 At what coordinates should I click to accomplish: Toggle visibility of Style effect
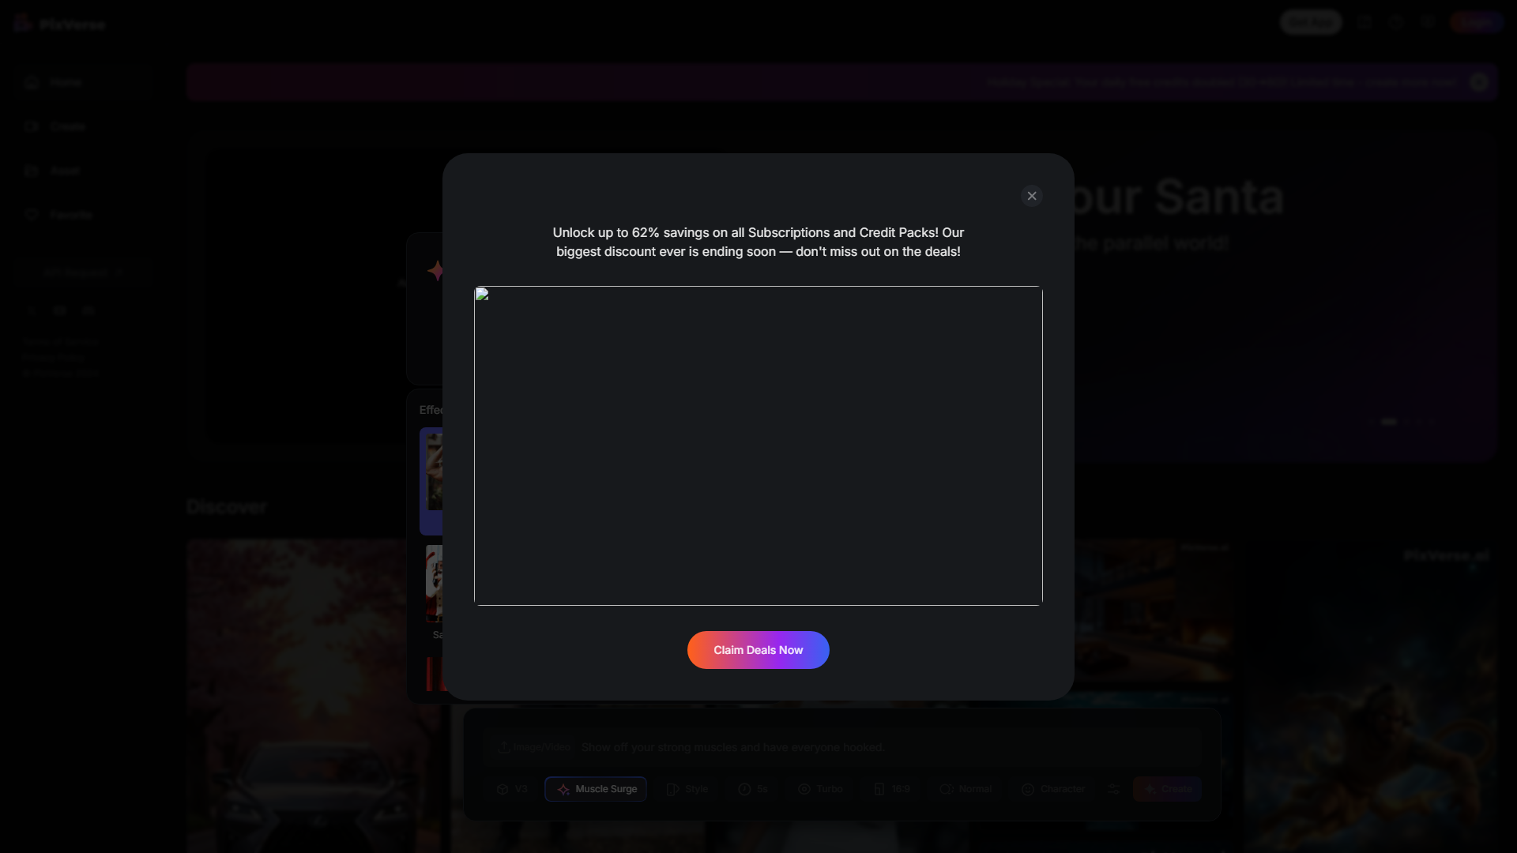coord(687,790)
